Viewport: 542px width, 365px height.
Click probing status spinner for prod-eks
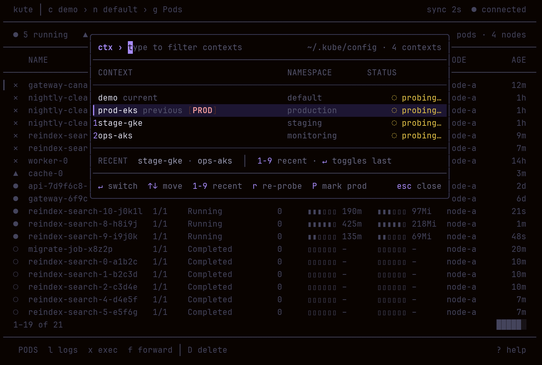pos(394,110)
